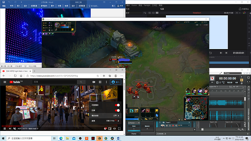Undo the last action in Word
The image size is (251, 141).
click(9, 2)
